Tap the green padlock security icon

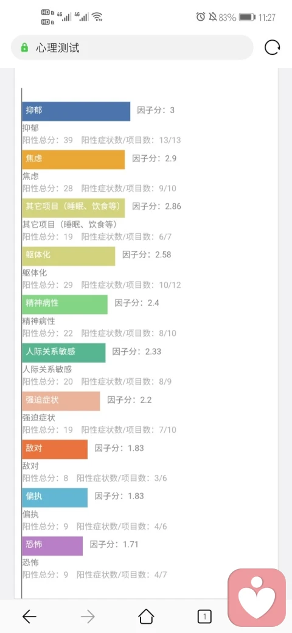(24, 47)
